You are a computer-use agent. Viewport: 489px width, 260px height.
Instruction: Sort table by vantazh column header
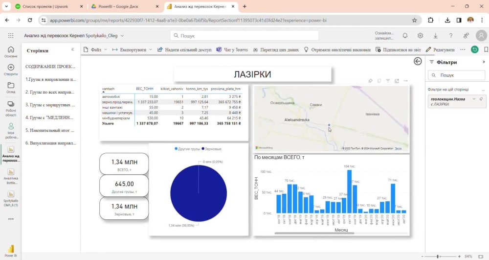tap(108, 89)
